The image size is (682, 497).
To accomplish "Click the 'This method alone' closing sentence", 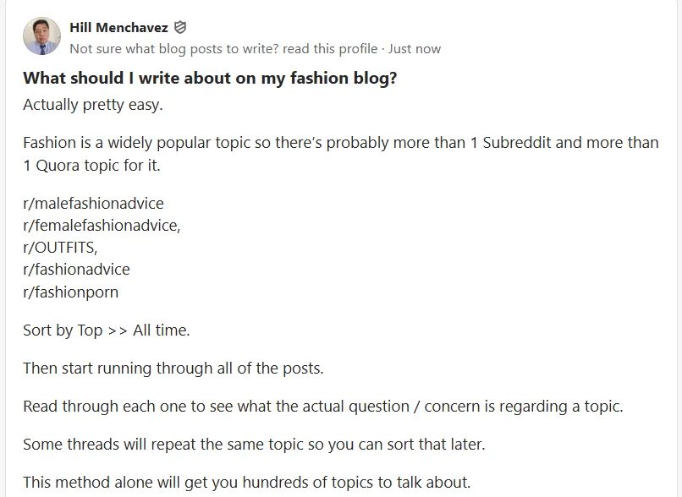I will [246, 483].
